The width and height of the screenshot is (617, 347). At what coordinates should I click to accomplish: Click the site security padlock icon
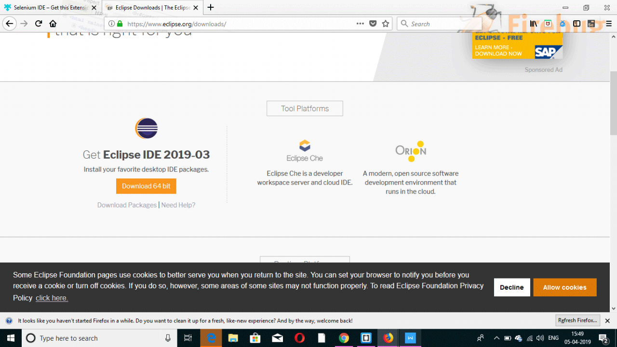point(119,23)
